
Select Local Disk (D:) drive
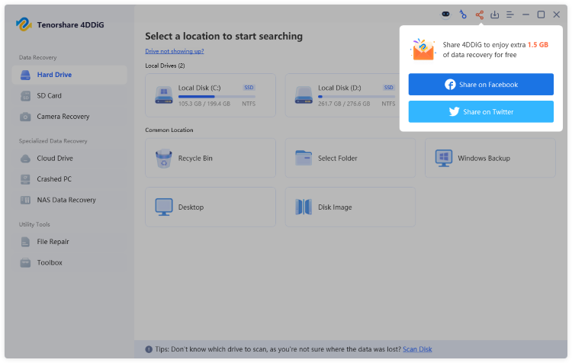click(342, 95)
